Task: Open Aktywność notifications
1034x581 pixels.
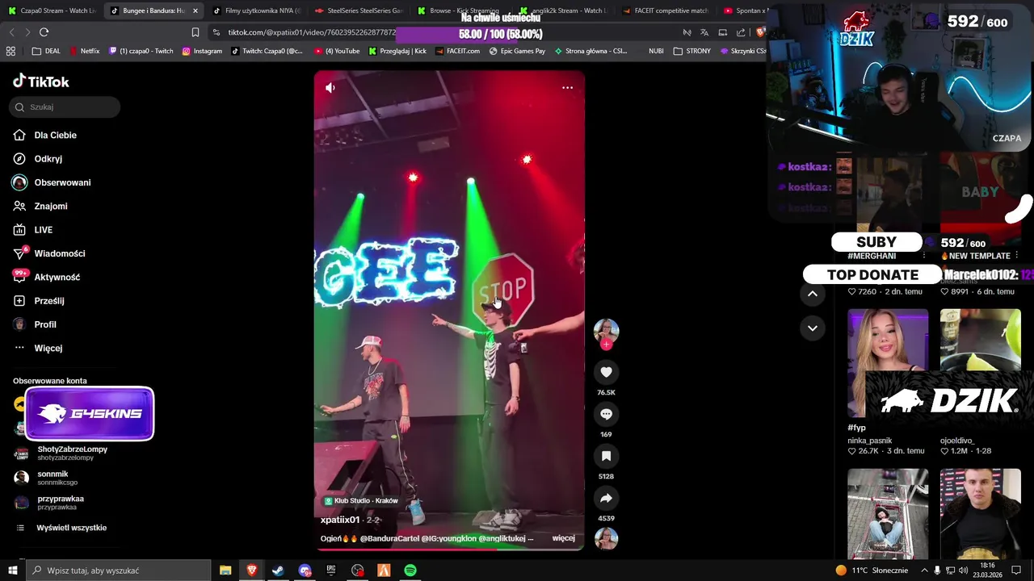Action: pyautogui.click(x=57, y=277)
